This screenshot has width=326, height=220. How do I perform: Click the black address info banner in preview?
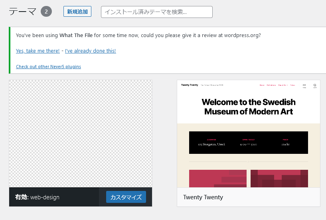pos(248,142)
